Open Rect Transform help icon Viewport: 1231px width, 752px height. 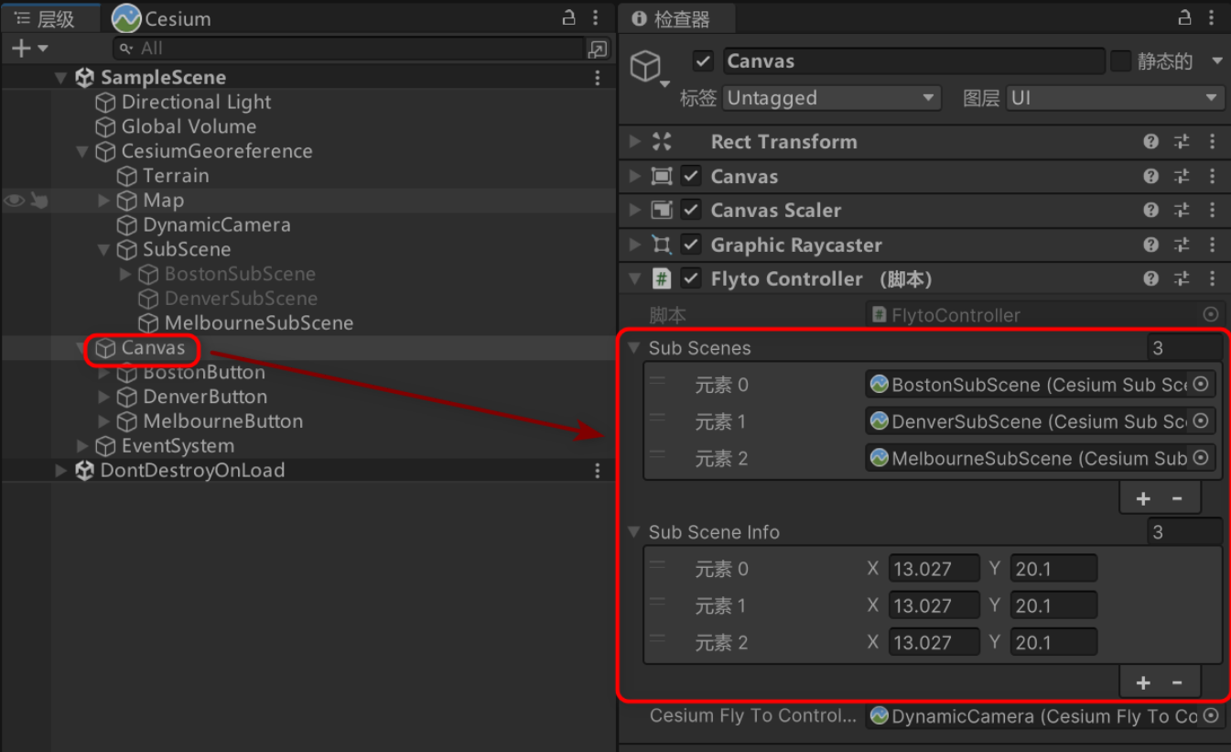click(x=1150, y=142)
